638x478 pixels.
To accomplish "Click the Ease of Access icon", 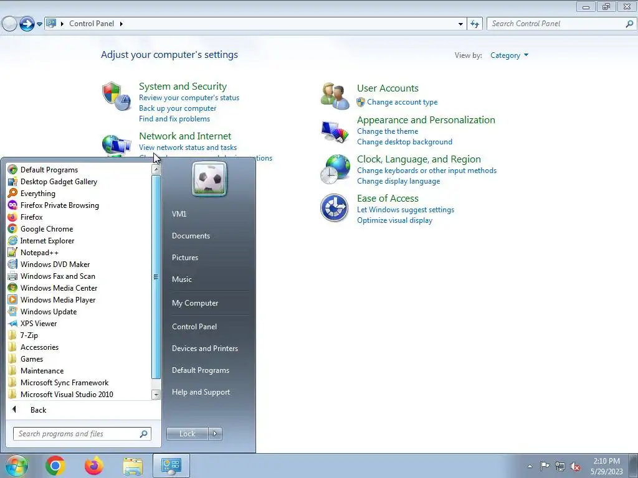I will pyautogui.click(x=334, y=208).
